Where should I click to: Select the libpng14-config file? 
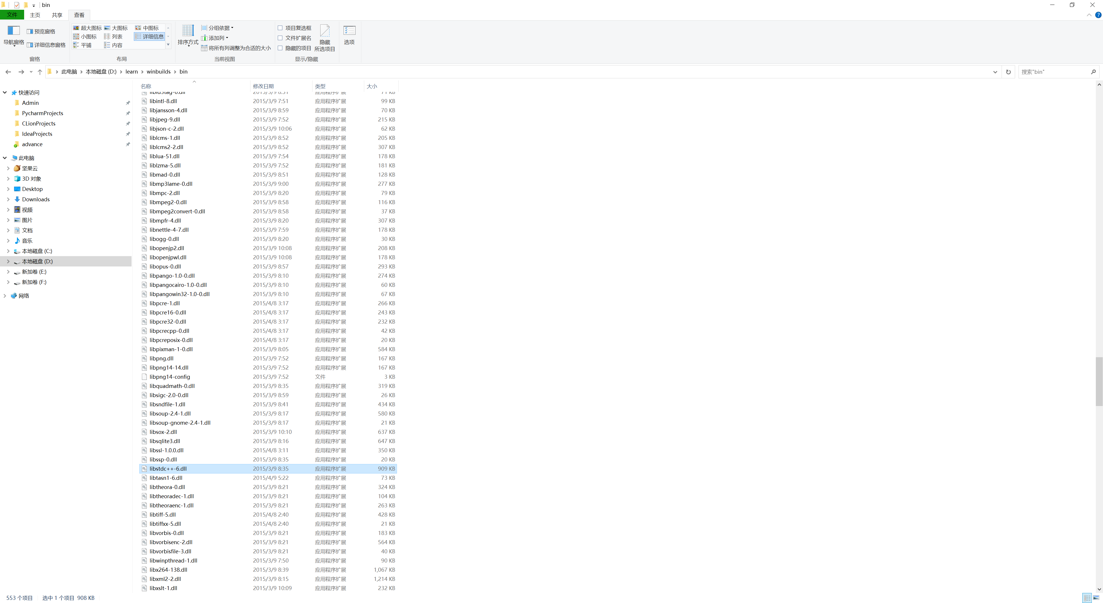coord(268,377)
